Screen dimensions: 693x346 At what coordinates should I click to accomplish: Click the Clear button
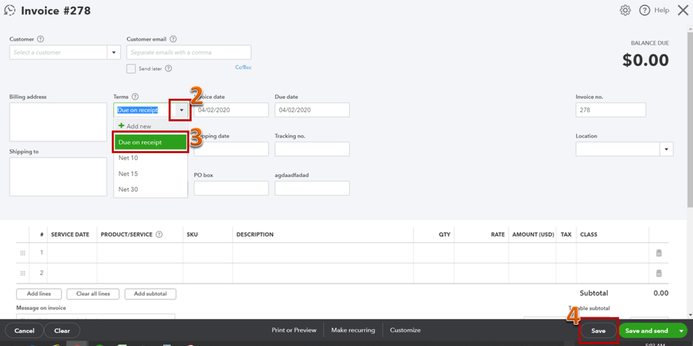pos(62,331)
